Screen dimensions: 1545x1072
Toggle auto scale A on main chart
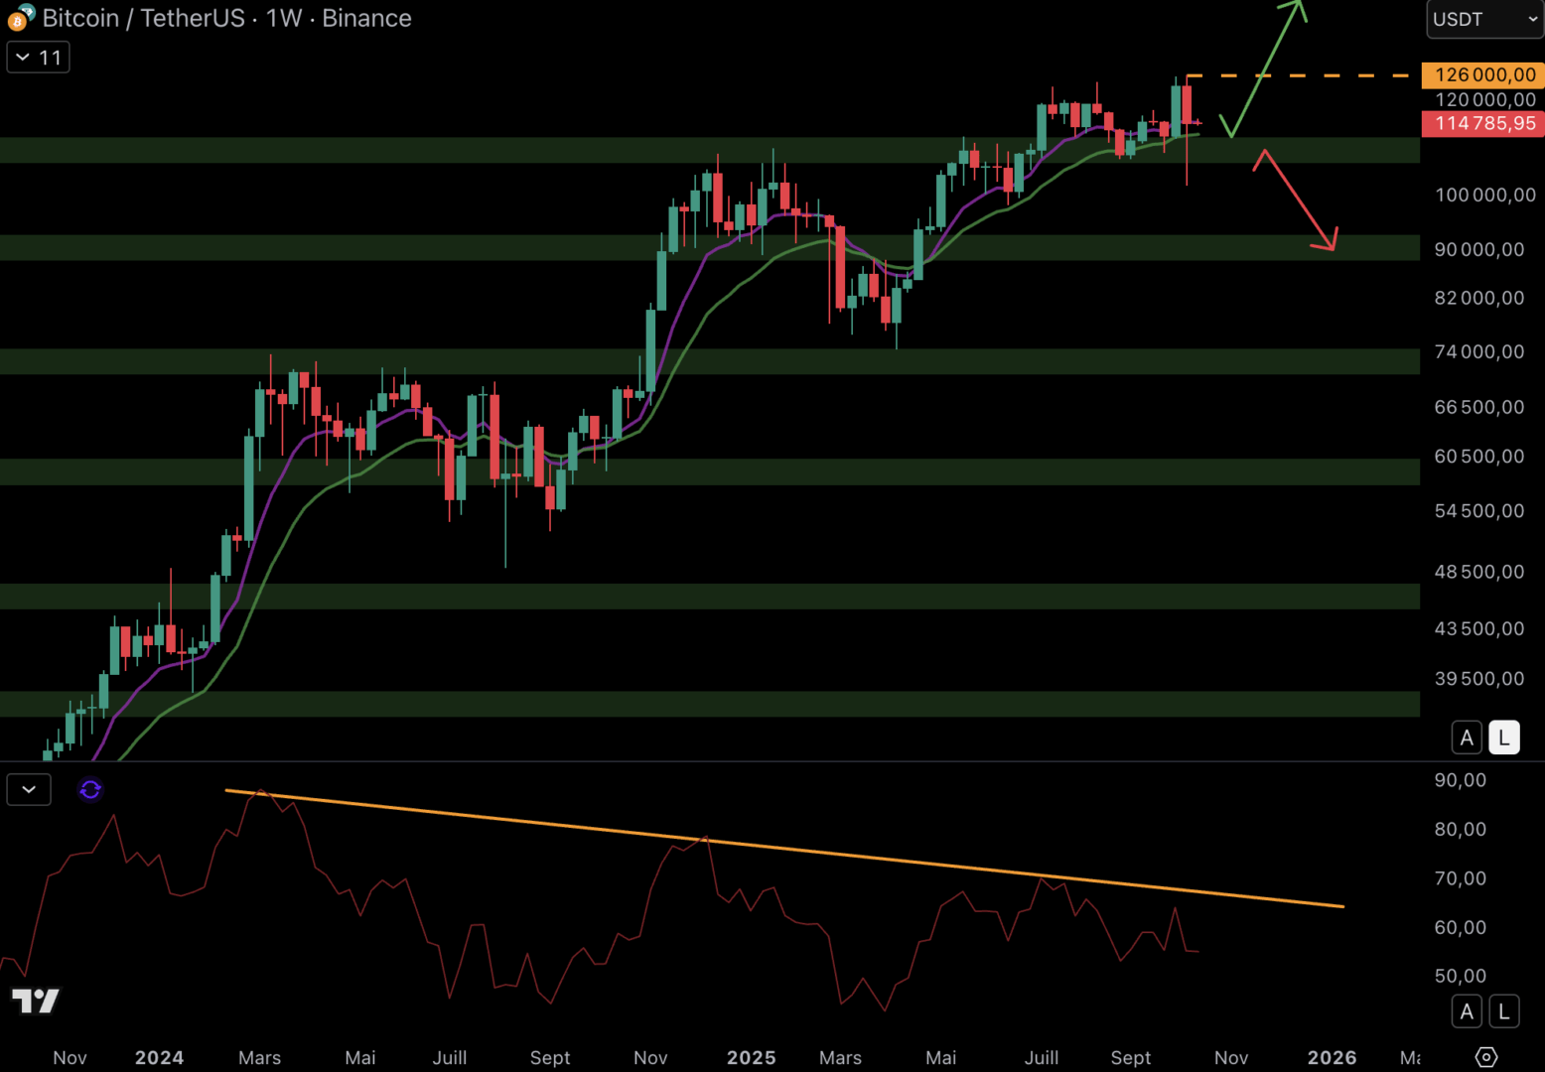tap(1467, 737)
